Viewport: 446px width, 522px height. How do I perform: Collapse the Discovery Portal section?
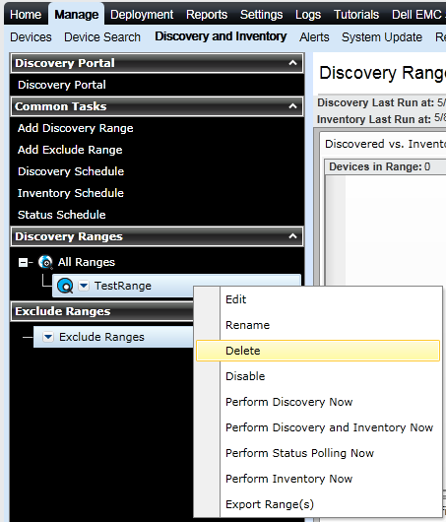pyautogui.click(x=292, y=63)
